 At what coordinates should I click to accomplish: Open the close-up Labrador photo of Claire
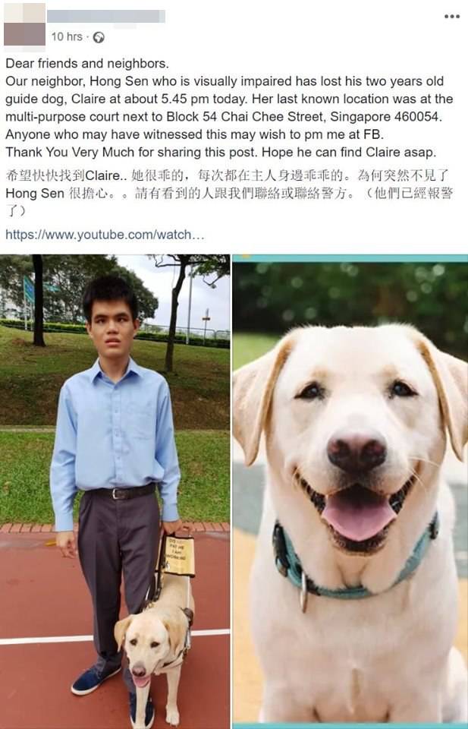click(x=350, y=491)
